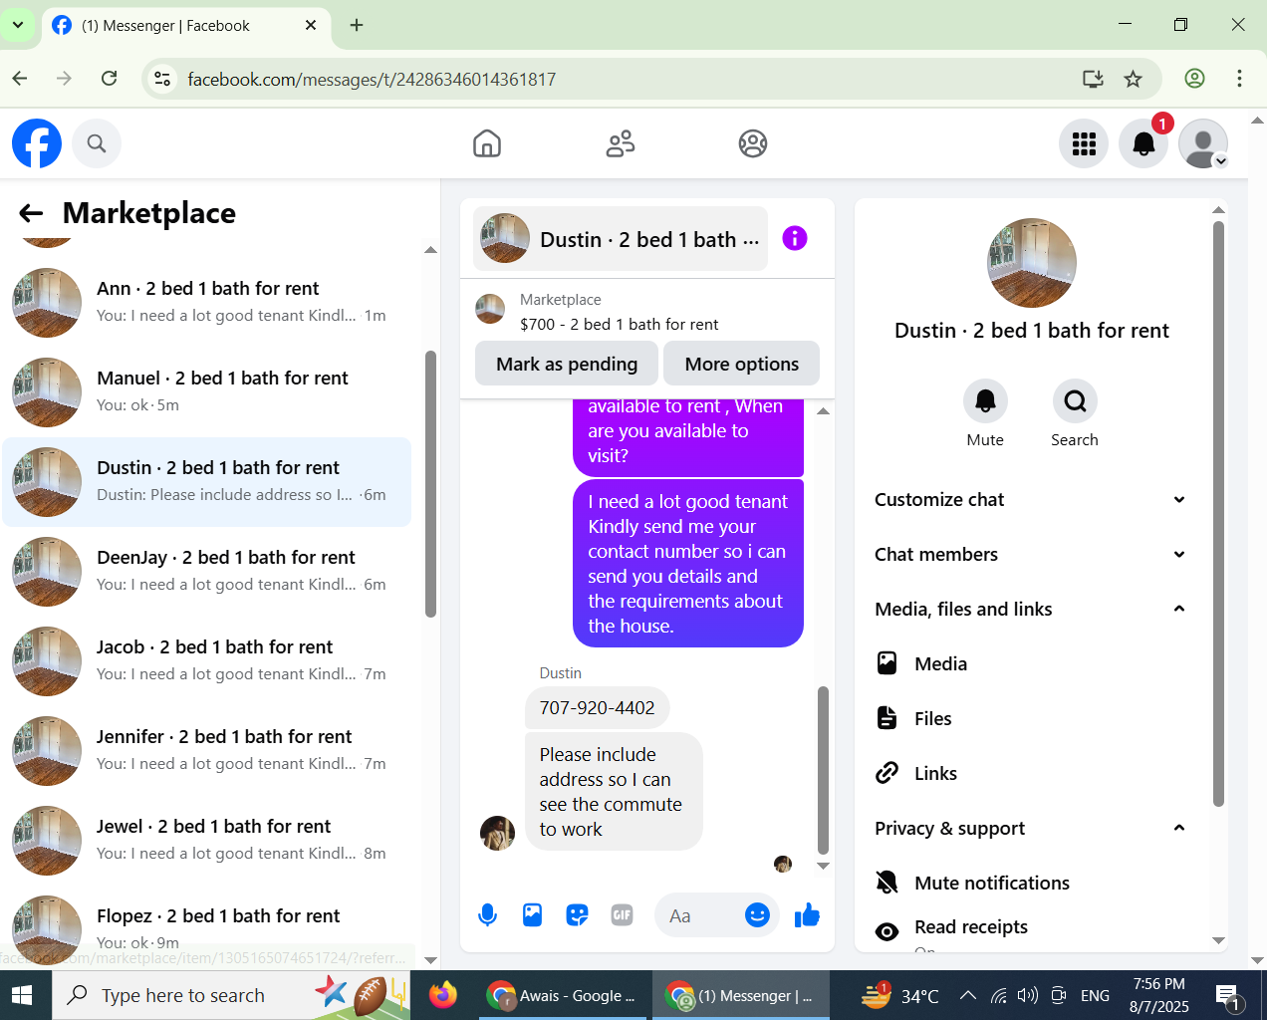Open Flopez's conversation in the list

click(x=206, y=927)
